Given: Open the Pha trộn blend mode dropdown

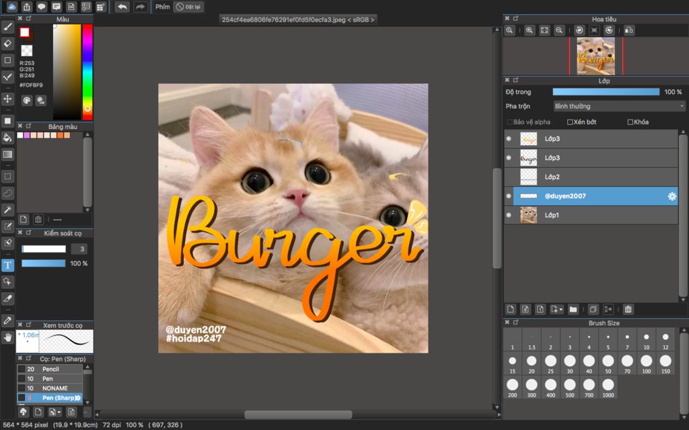Looking at the screenshot, I should 619,106.
